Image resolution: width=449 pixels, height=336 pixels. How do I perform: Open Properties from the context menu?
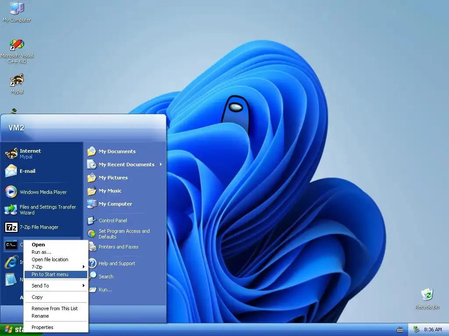pos(56,327)
